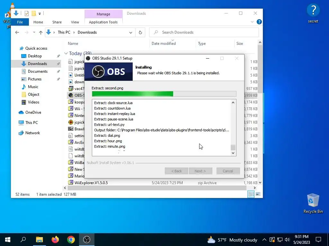This screenshot has height=246, width=329.
Task: Open taskbar search magnifier
Action: coord(23,240)
